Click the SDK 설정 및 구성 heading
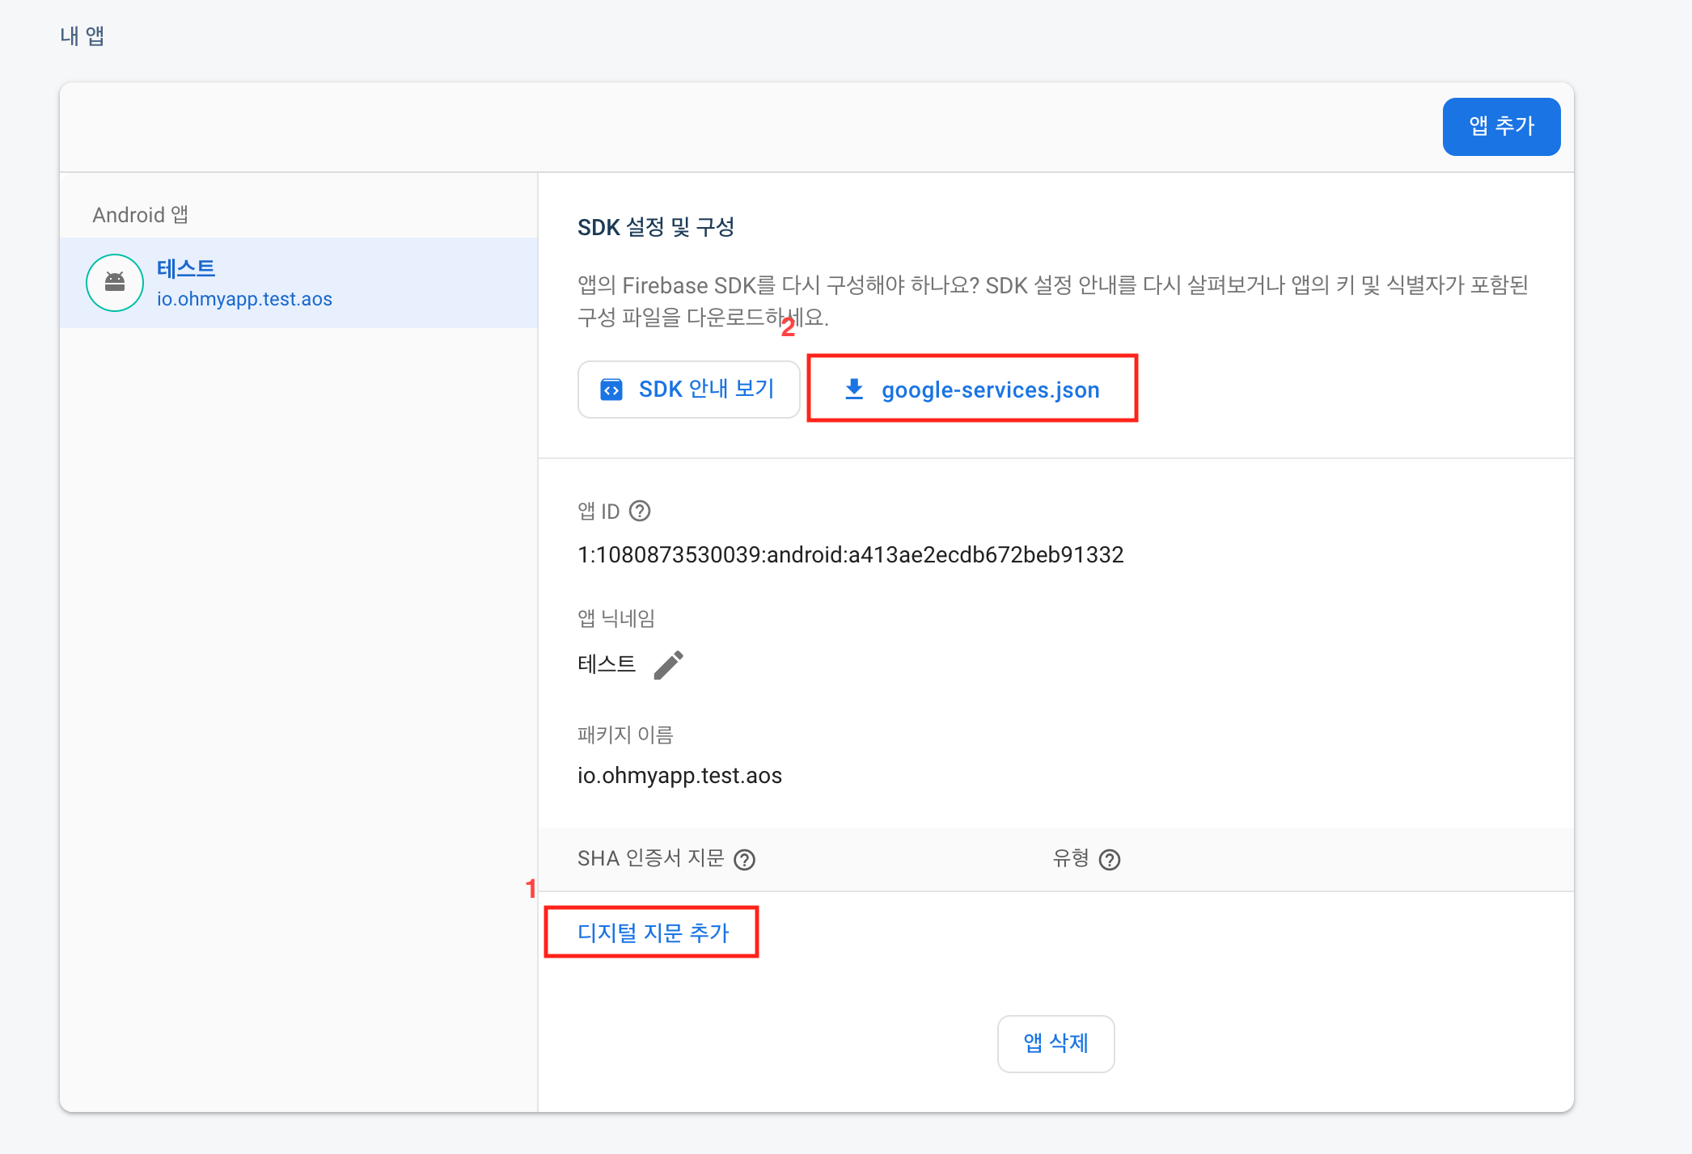The image size is (1692, 1154). pyautogui.click(x=655, y=227)
